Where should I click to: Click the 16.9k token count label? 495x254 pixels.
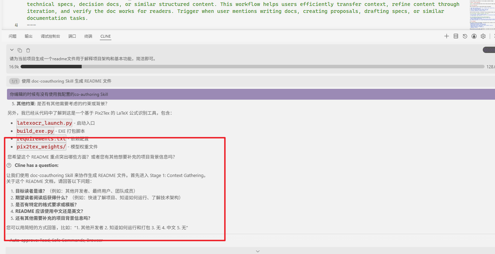click(14, 67)
